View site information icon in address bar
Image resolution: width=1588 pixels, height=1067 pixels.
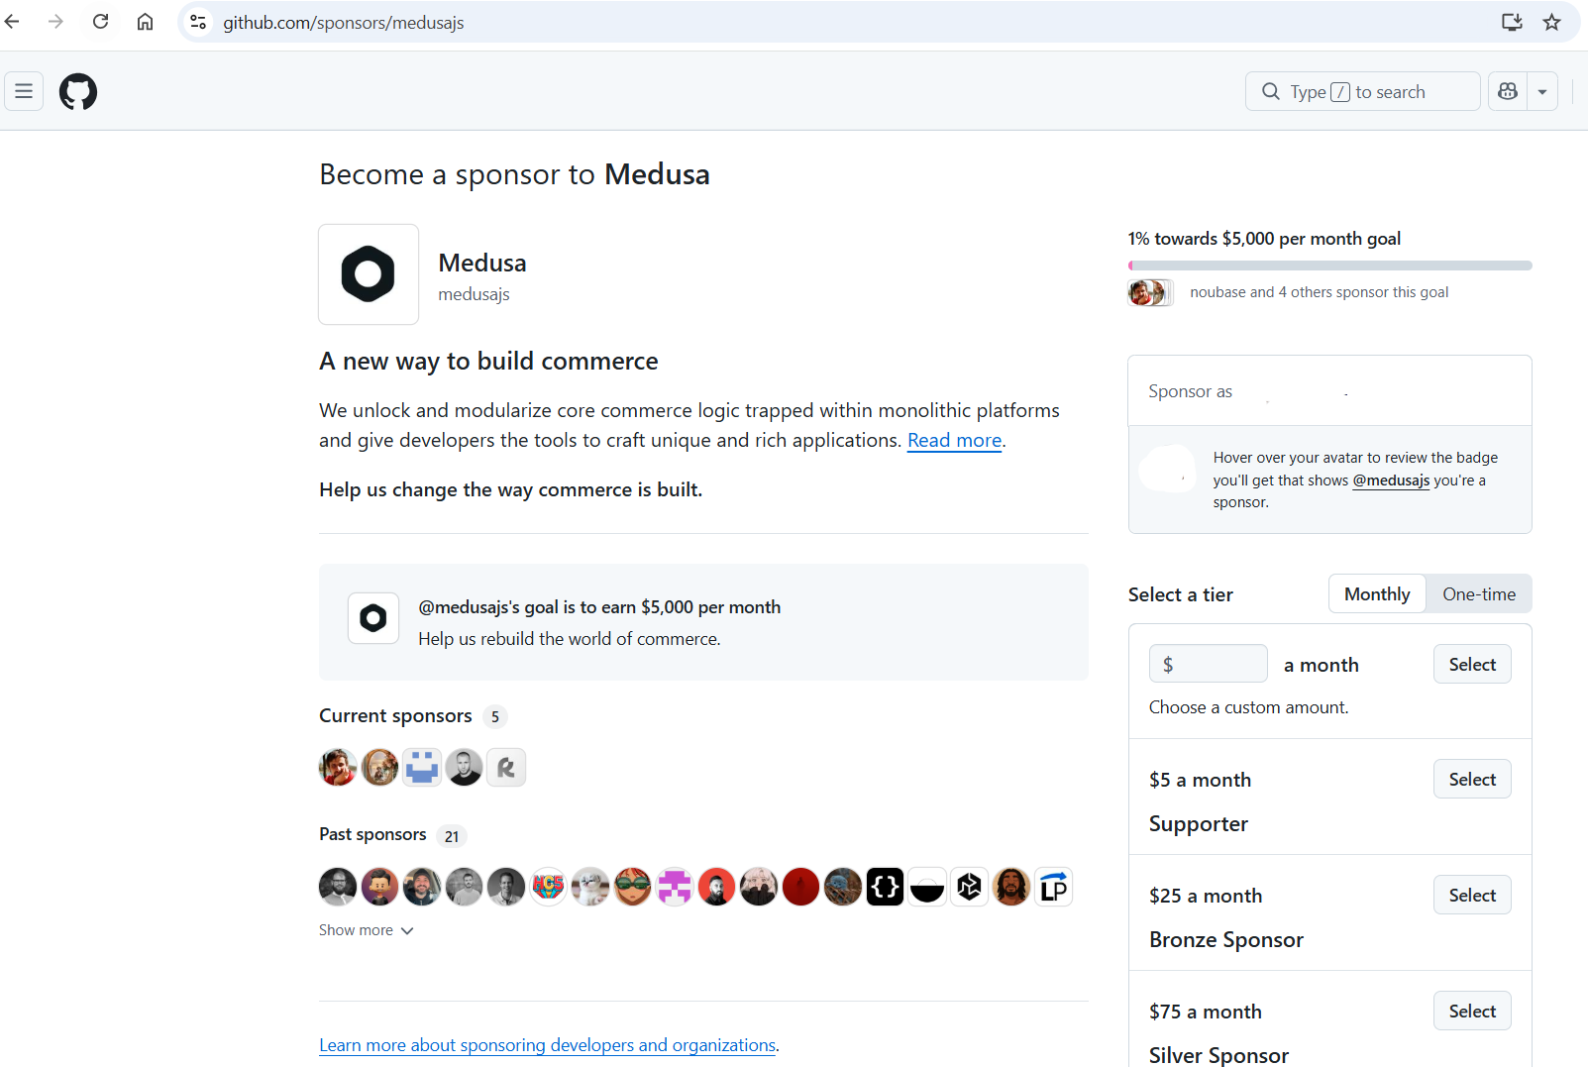(x=198, y=22)
